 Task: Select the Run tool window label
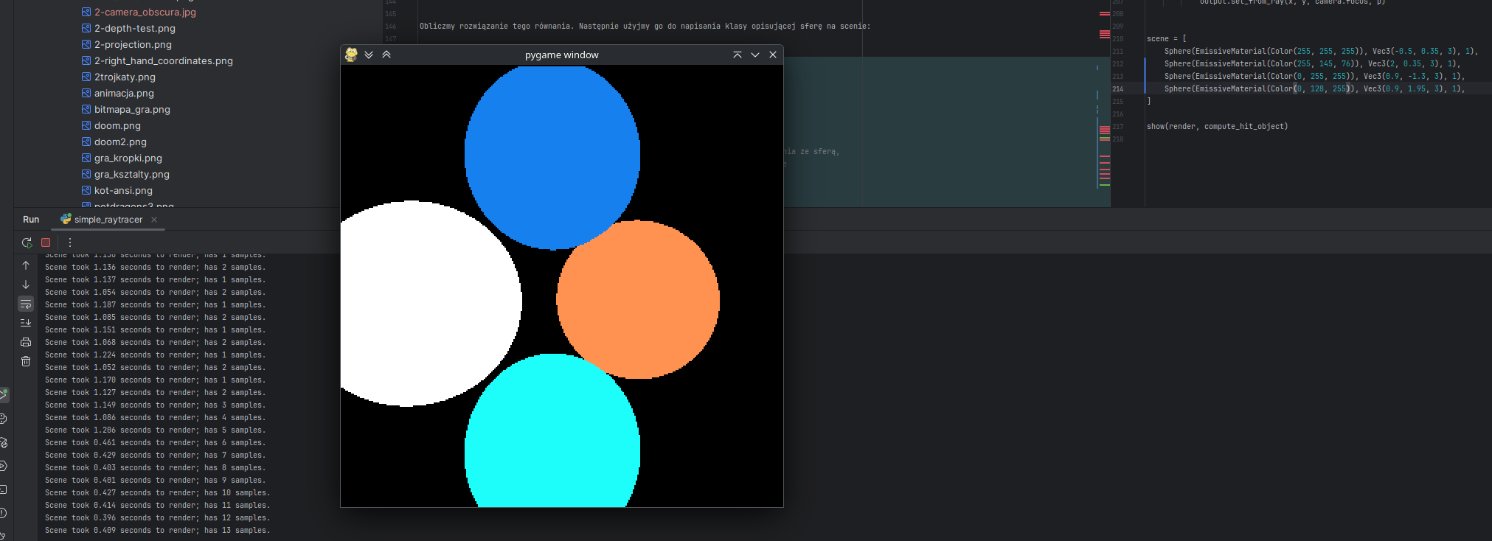(x=31, y=220)
